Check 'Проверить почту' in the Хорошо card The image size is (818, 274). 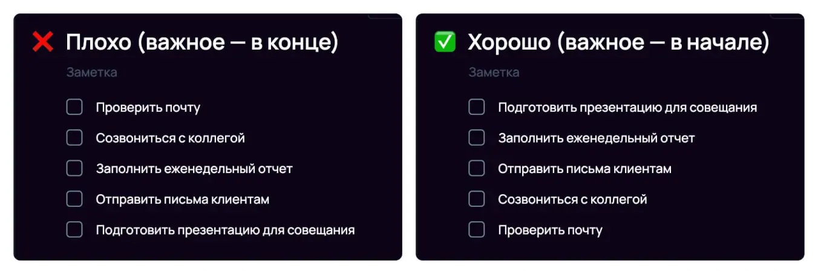tap(477, 230)
